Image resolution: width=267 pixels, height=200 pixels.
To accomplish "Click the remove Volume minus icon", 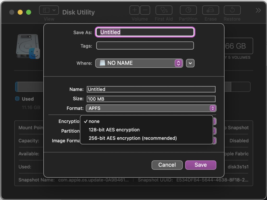I will click(x=145, y=10).
